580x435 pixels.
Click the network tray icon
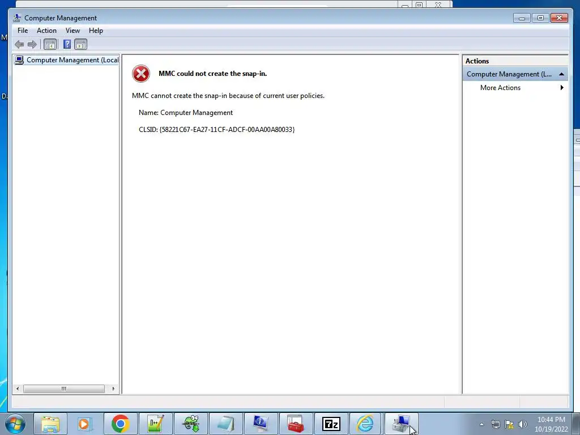pos(495,424)
